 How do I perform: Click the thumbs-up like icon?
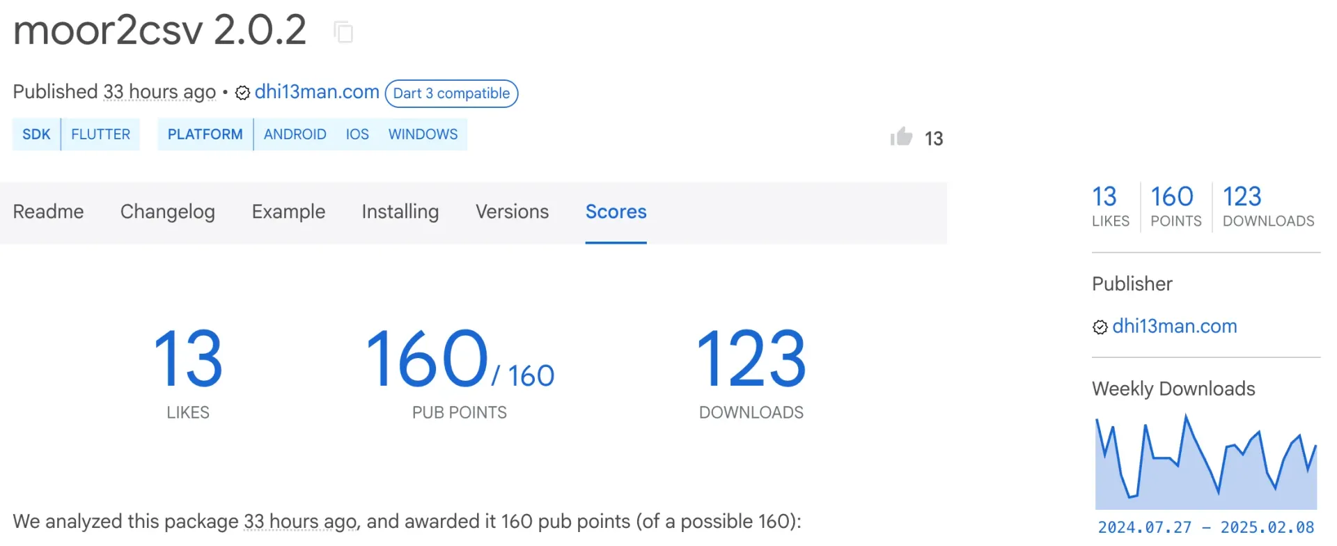901,137
